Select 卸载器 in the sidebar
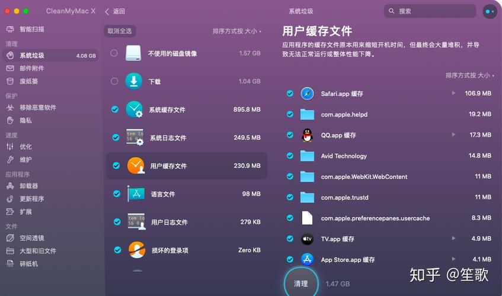The height and width of the screenshot is (296, 502). click(28, 186)
